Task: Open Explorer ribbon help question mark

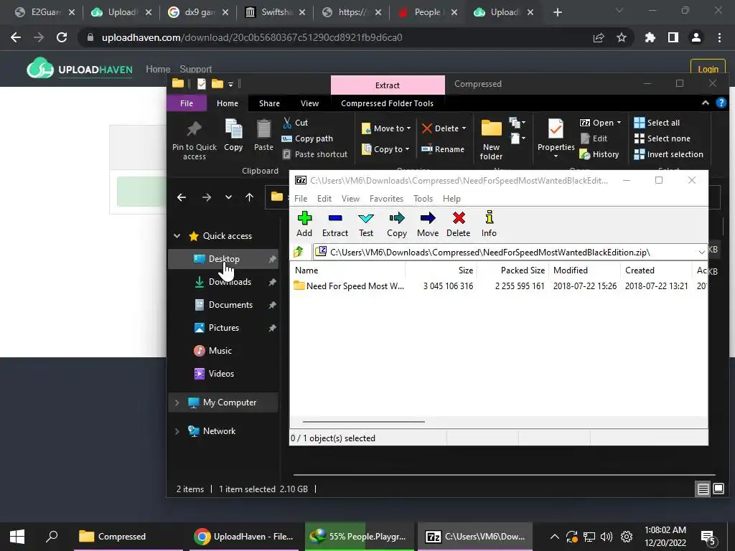Action: (x=721, y=103)
